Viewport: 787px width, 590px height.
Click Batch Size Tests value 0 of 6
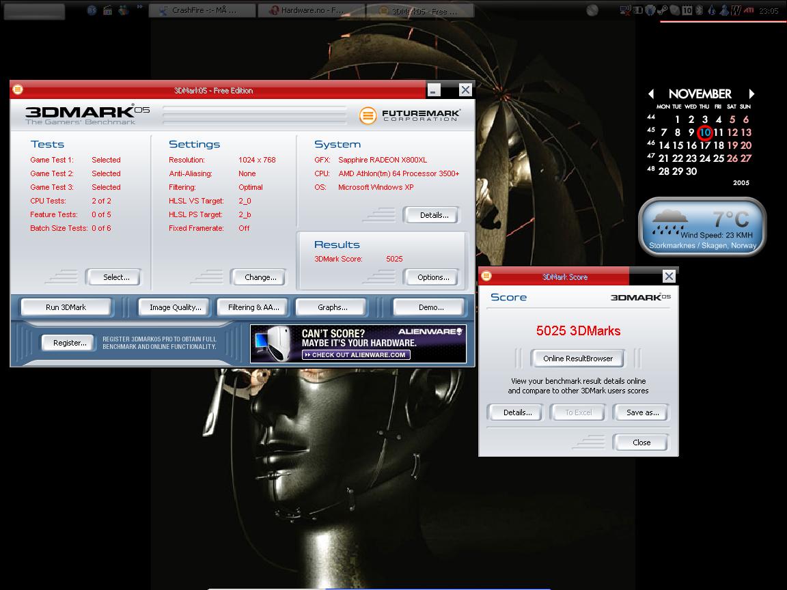101,228
